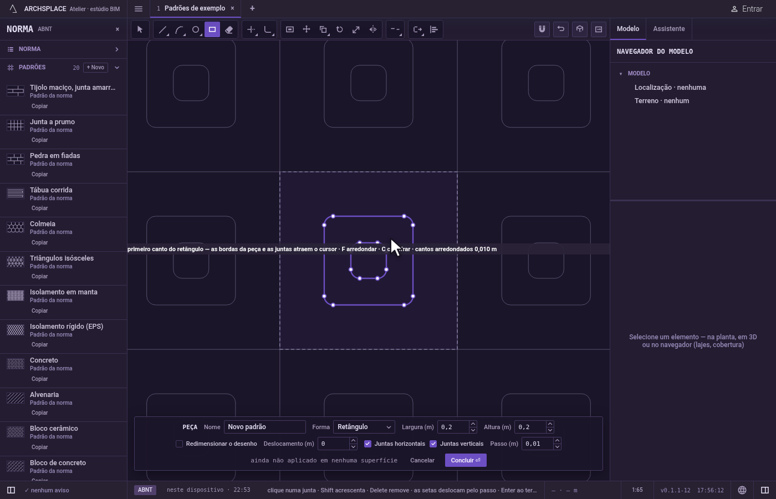Activate the eraser tool
Screen dimensions: 776x499
pyautogui.click(x=229, y=29)
